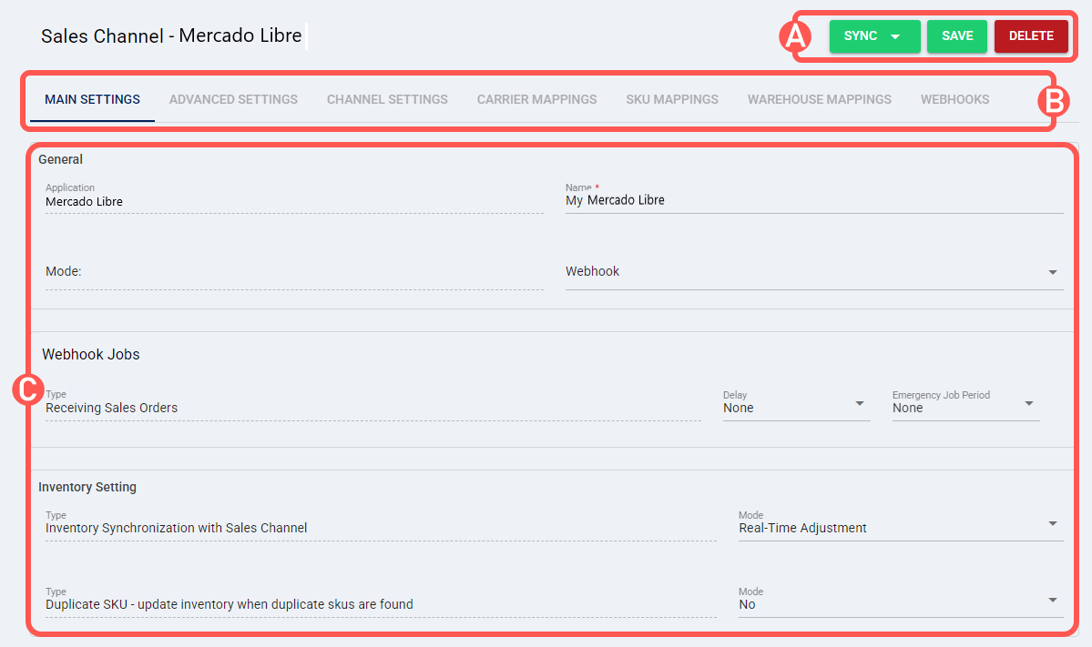Open the Real-Time Adjustment mode dropdown

click(x=901, y=525)
